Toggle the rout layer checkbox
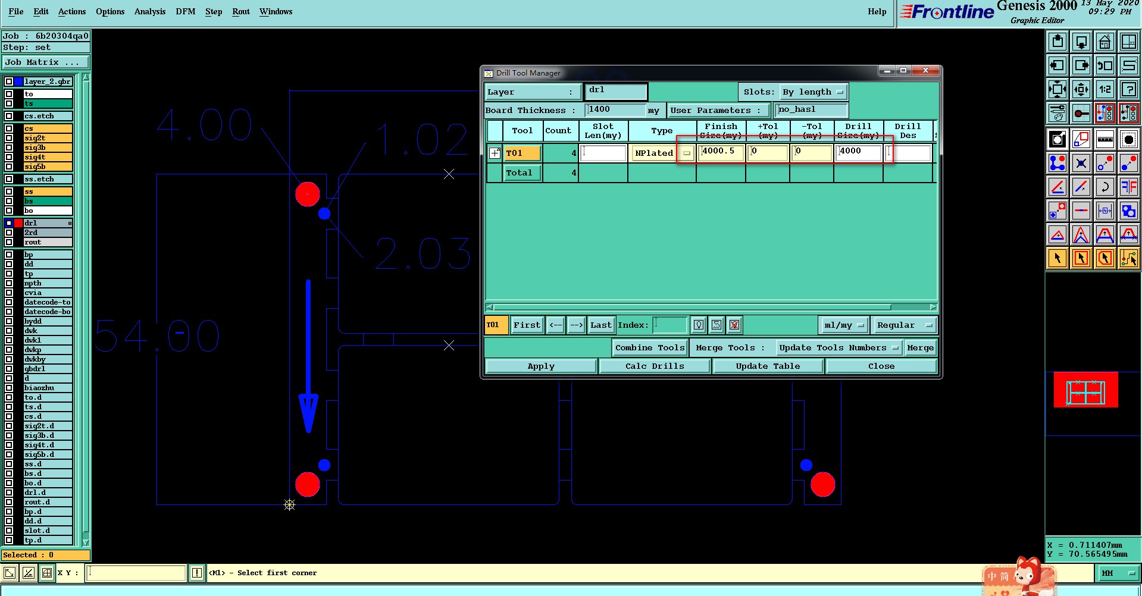Screen dimensions: 1142x596 click(x=9, y=242)
